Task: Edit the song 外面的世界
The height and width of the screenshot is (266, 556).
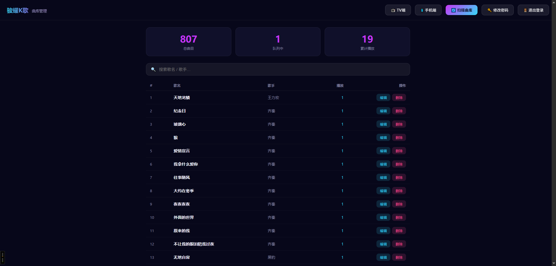Action: (x=383, y=217)
